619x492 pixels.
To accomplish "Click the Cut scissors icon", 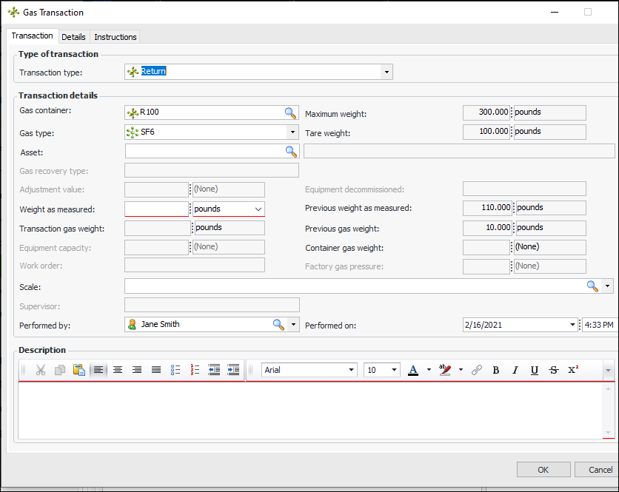I will click(x=41, y=370).
